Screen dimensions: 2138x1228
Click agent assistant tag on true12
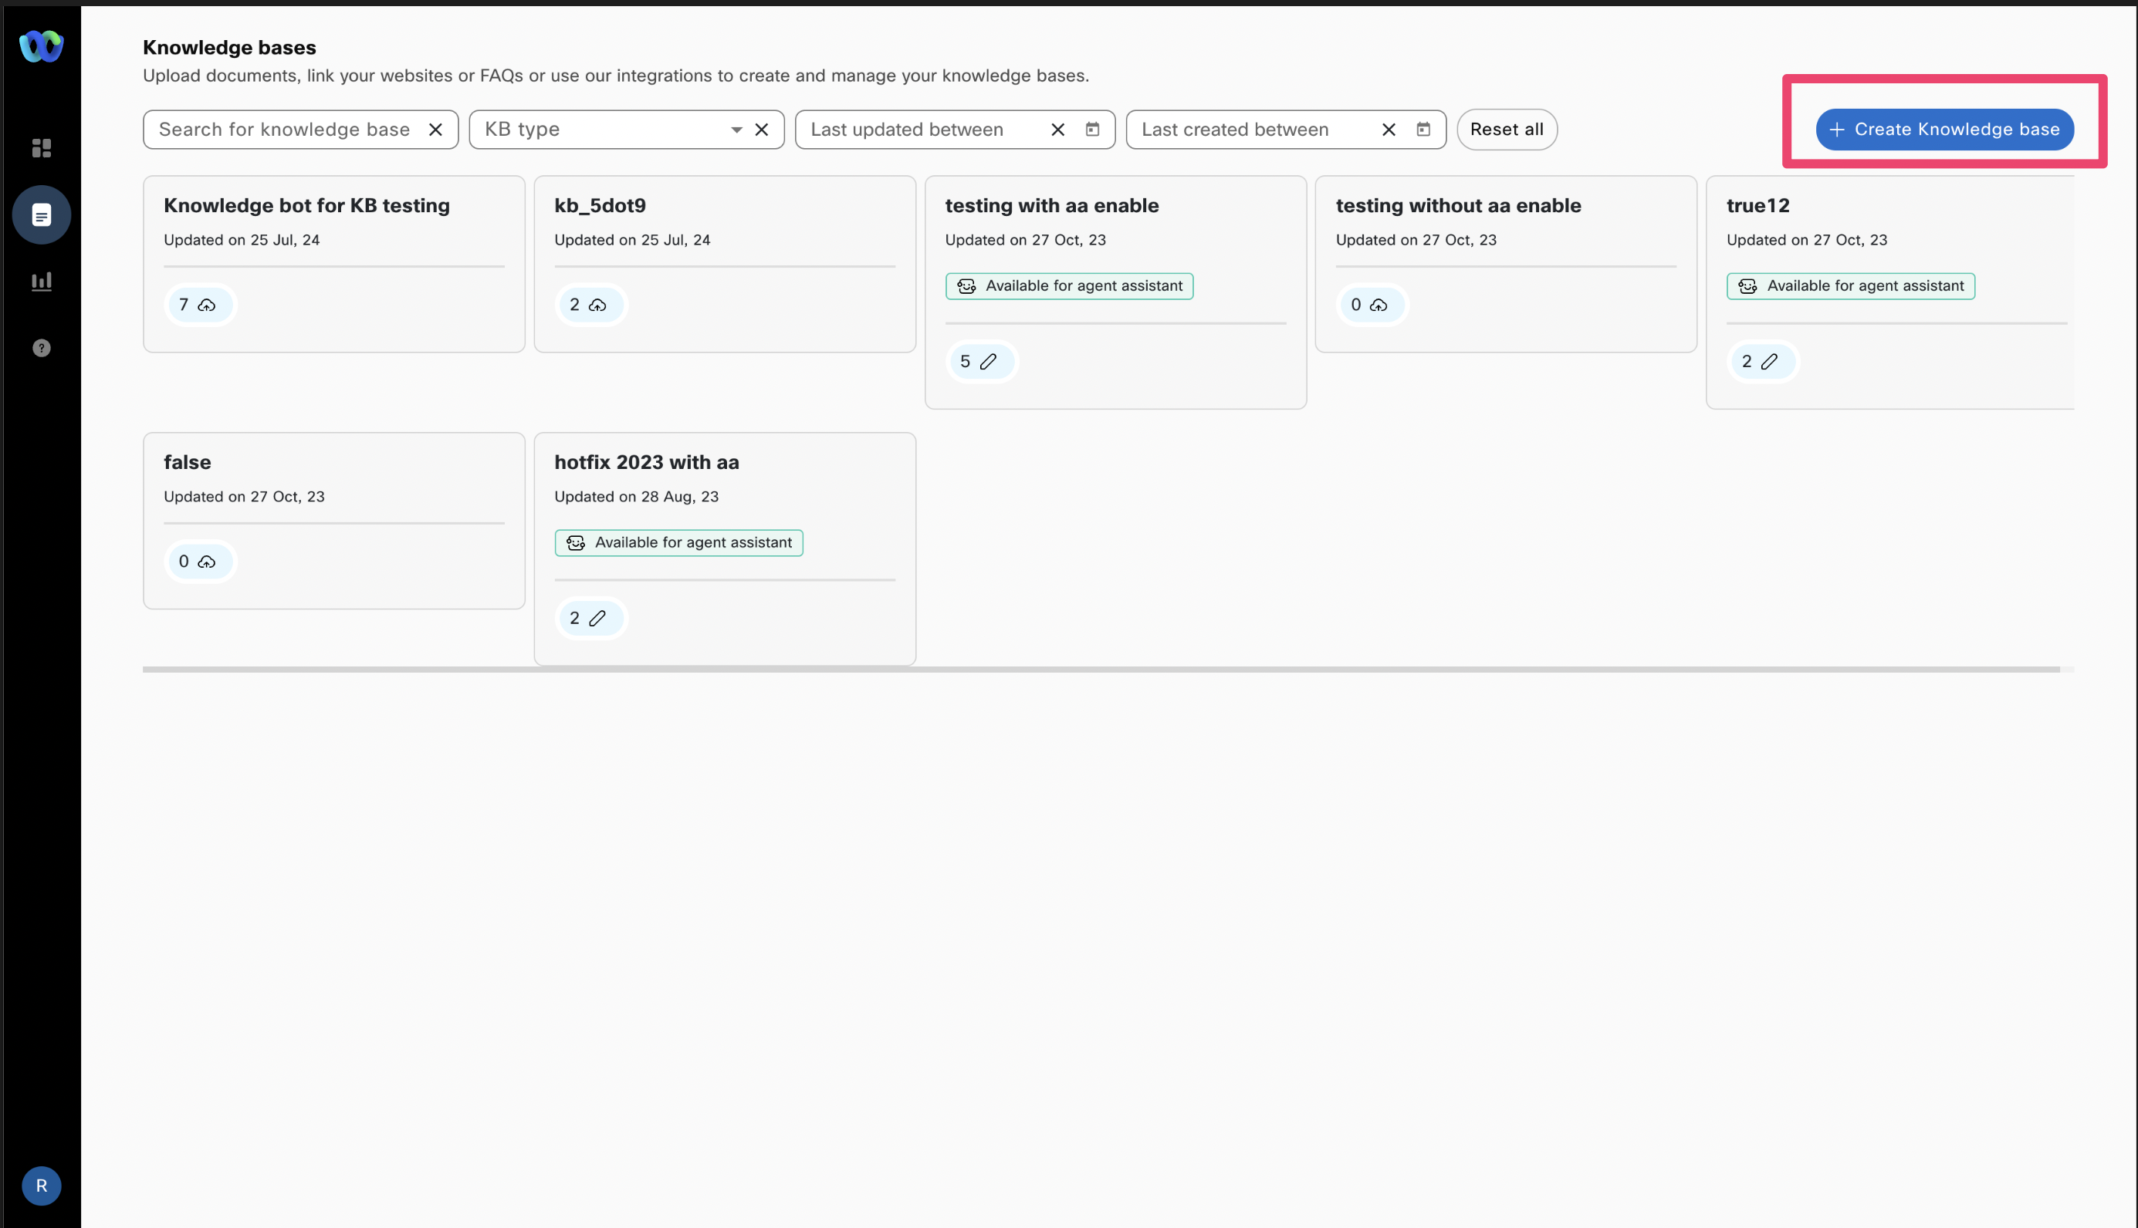[1850, 286]
